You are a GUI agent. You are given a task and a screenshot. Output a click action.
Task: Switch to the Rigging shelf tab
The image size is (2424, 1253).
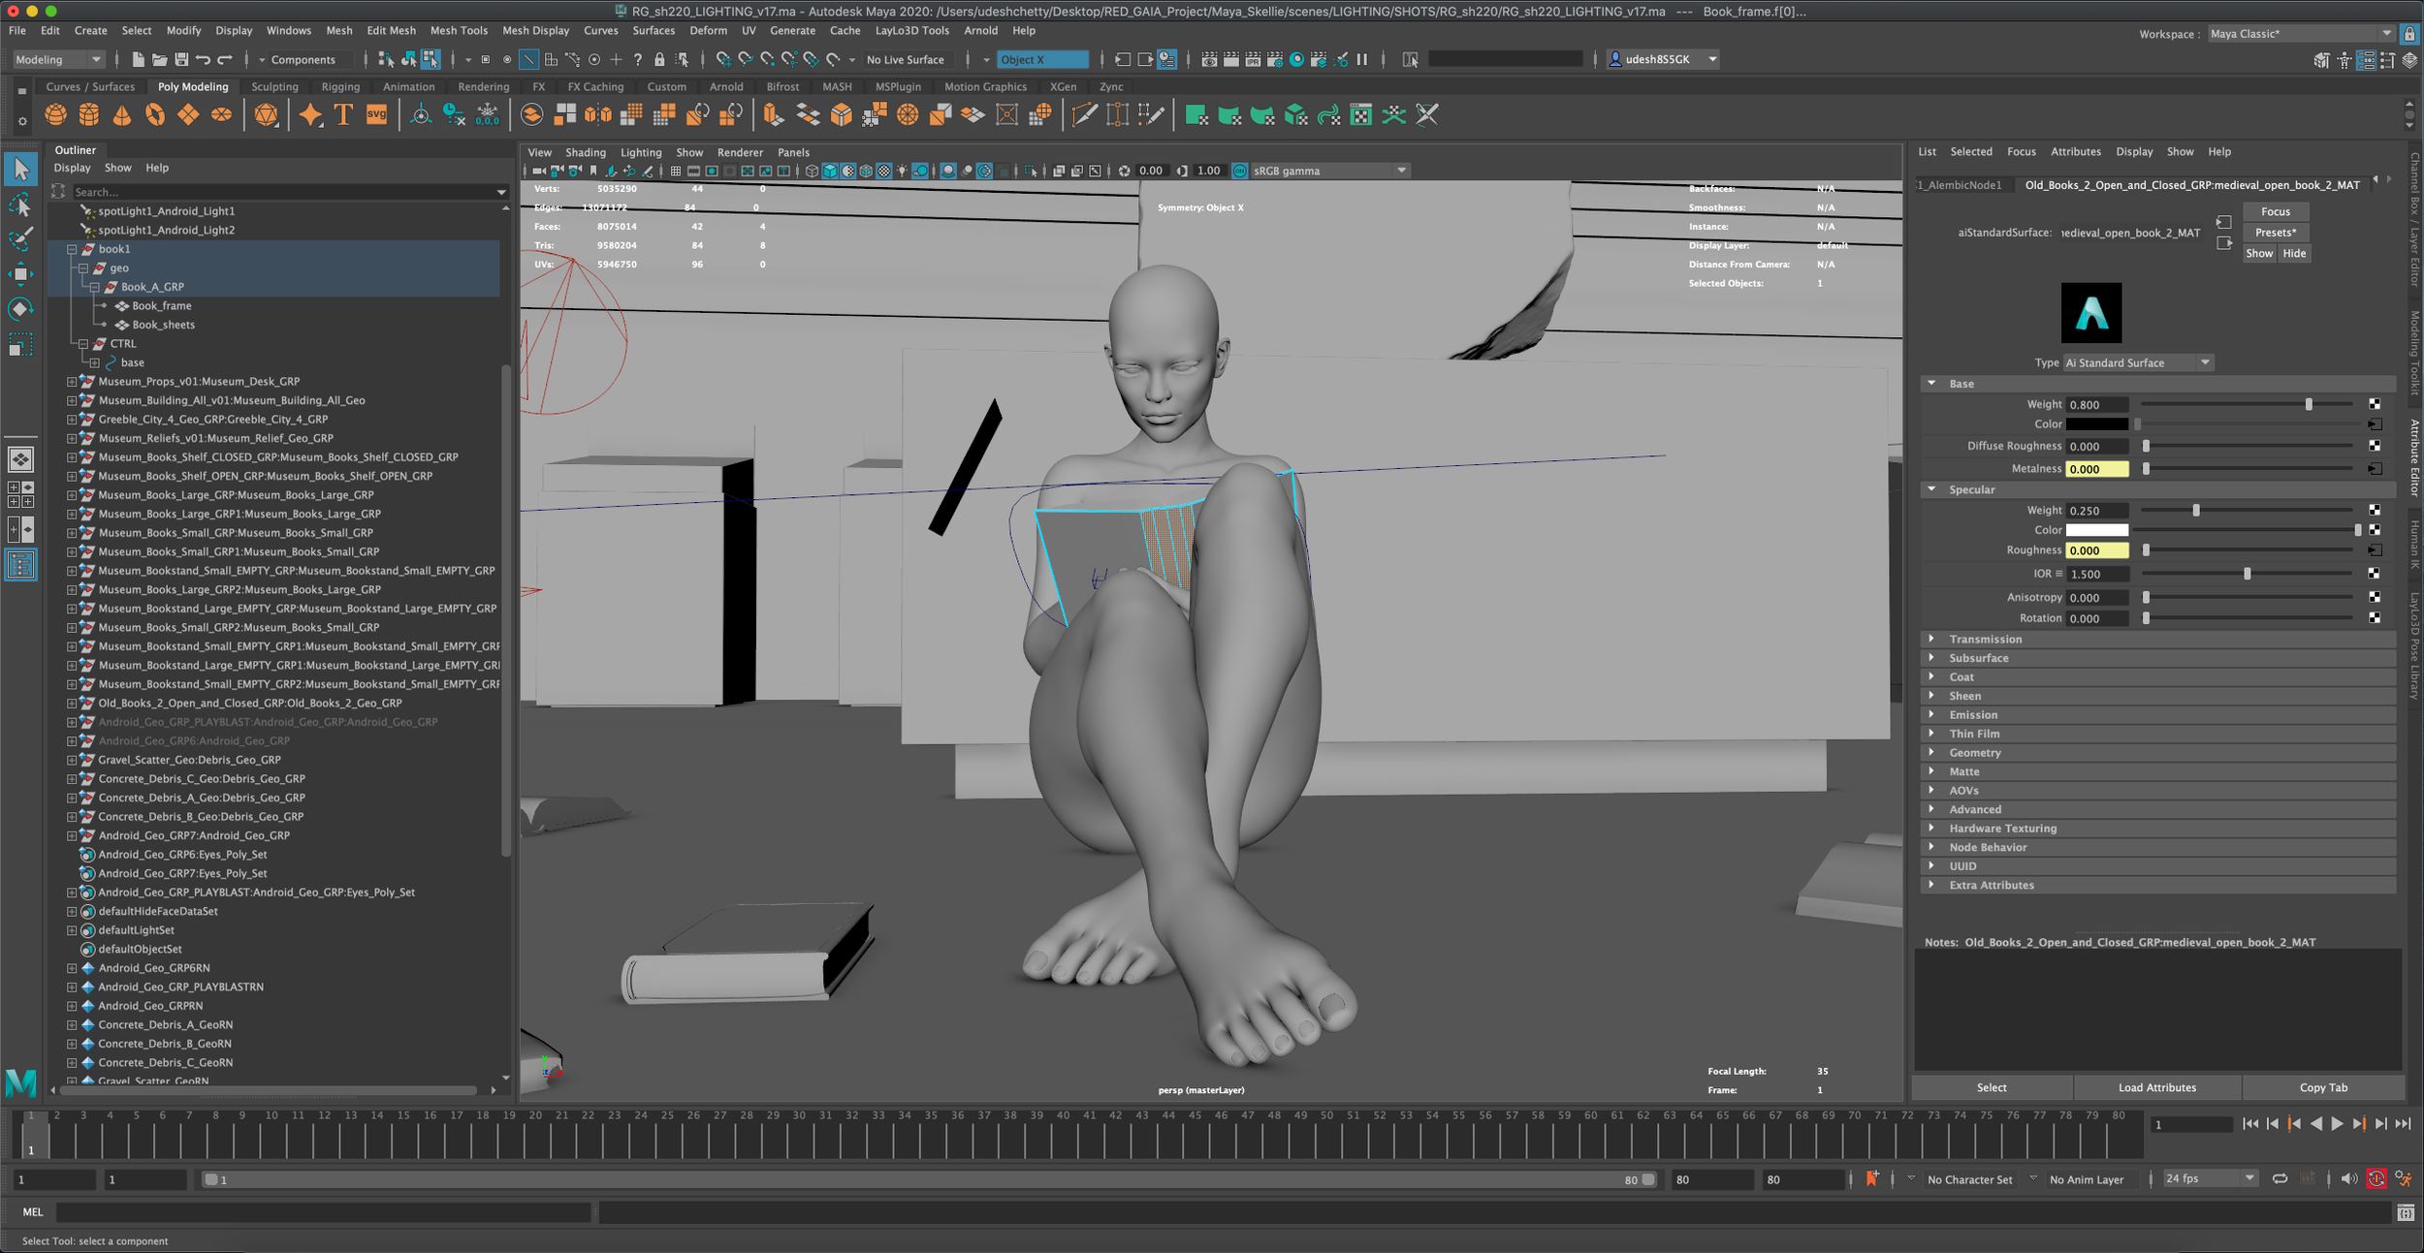[x=340, y=86]
